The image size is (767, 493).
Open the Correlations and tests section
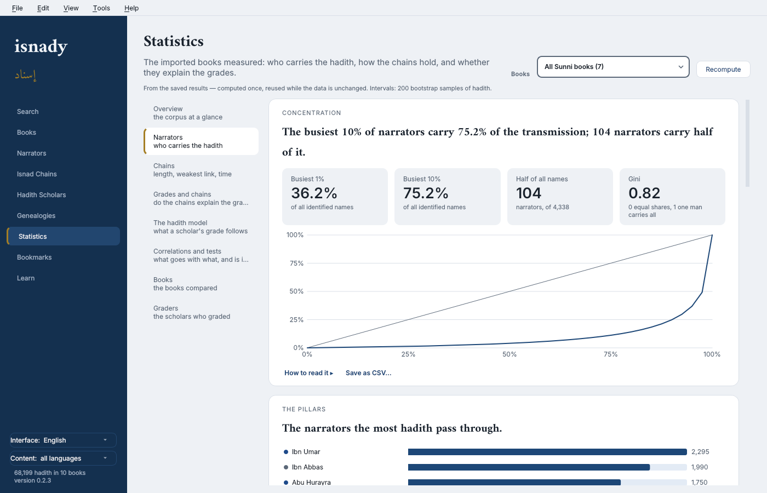[x=201, y=255]
